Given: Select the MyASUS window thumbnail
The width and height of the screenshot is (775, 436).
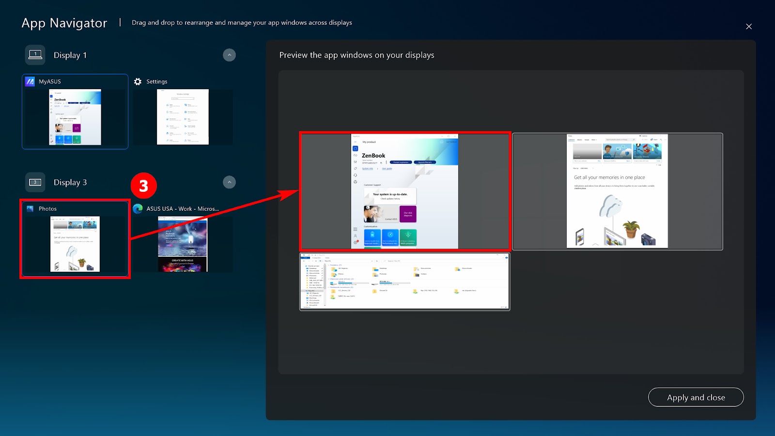Looking at the screenshot, I should [x=75, y=111].
